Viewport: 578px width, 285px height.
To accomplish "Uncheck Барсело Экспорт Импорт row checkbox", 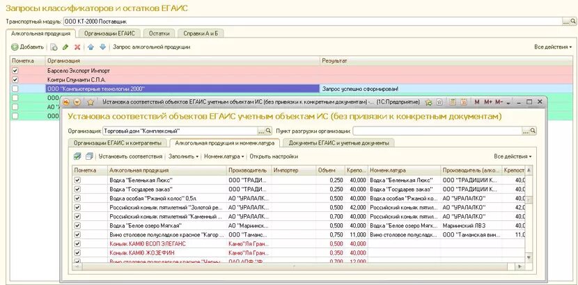I will 15,70.
